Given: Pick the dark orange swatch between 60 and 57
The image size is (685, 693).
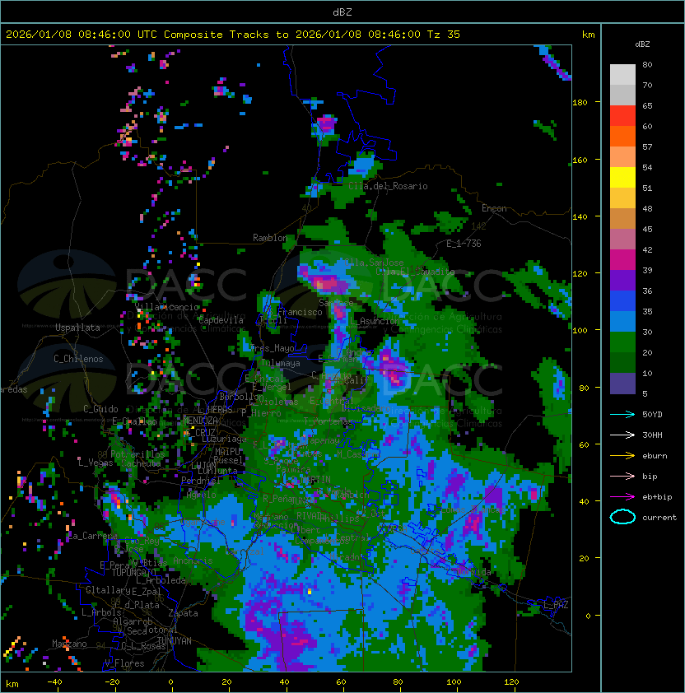Looking at the screenshot, I should (622, 136).
